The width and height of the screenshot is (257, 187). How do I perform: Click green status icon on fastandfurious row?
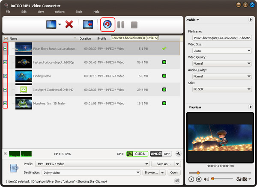point(164,62)
